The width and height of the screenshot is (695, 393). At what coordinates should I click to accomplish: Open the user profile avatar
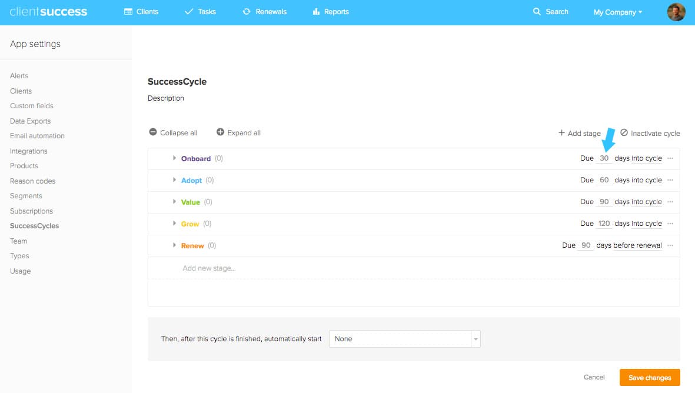click(x=676, y=12)
